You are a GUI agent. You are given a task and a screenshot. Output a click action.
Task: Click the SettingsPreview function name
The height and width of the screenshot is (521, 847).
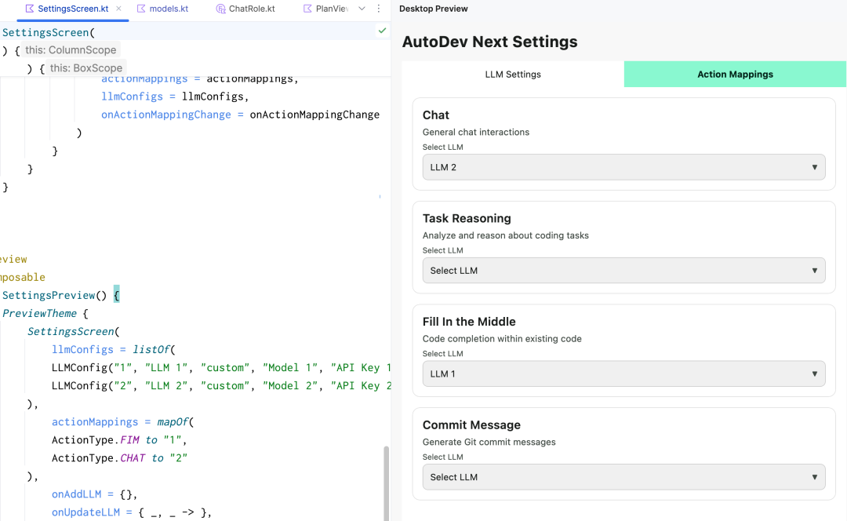pyautogui.click(x=49, y=295)
